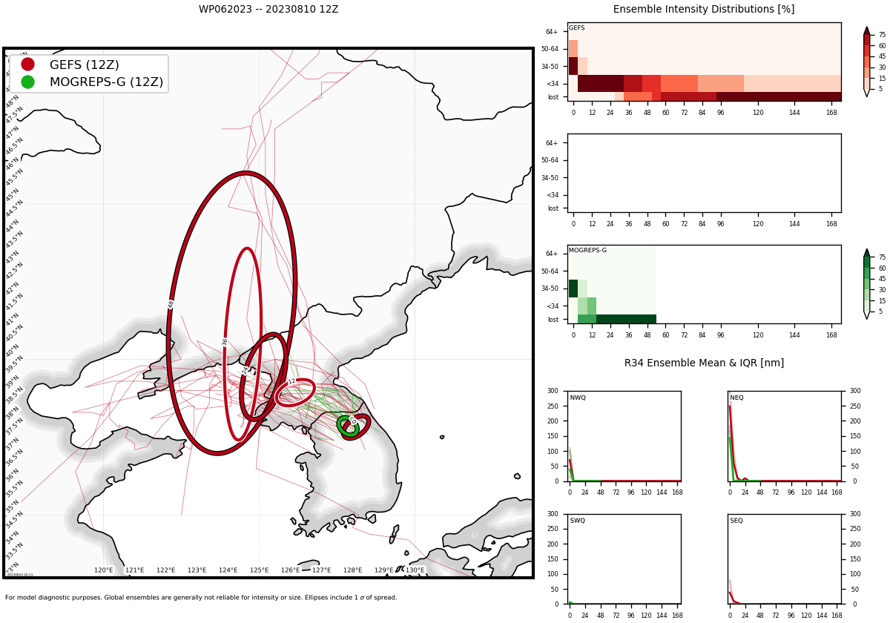Click the '300' y-axis tick of the NWQ plot
The image size is (890, 623).
pyautogui.click(x=553, y=391)
